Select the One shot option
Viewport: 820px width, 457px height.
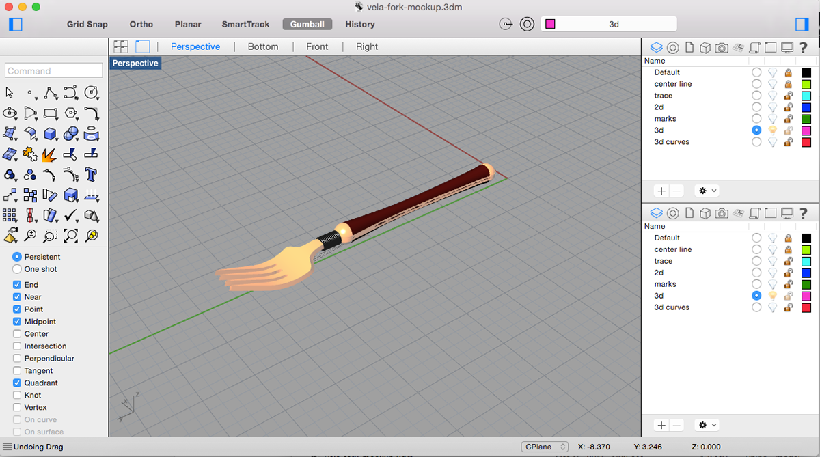(18, 269)
